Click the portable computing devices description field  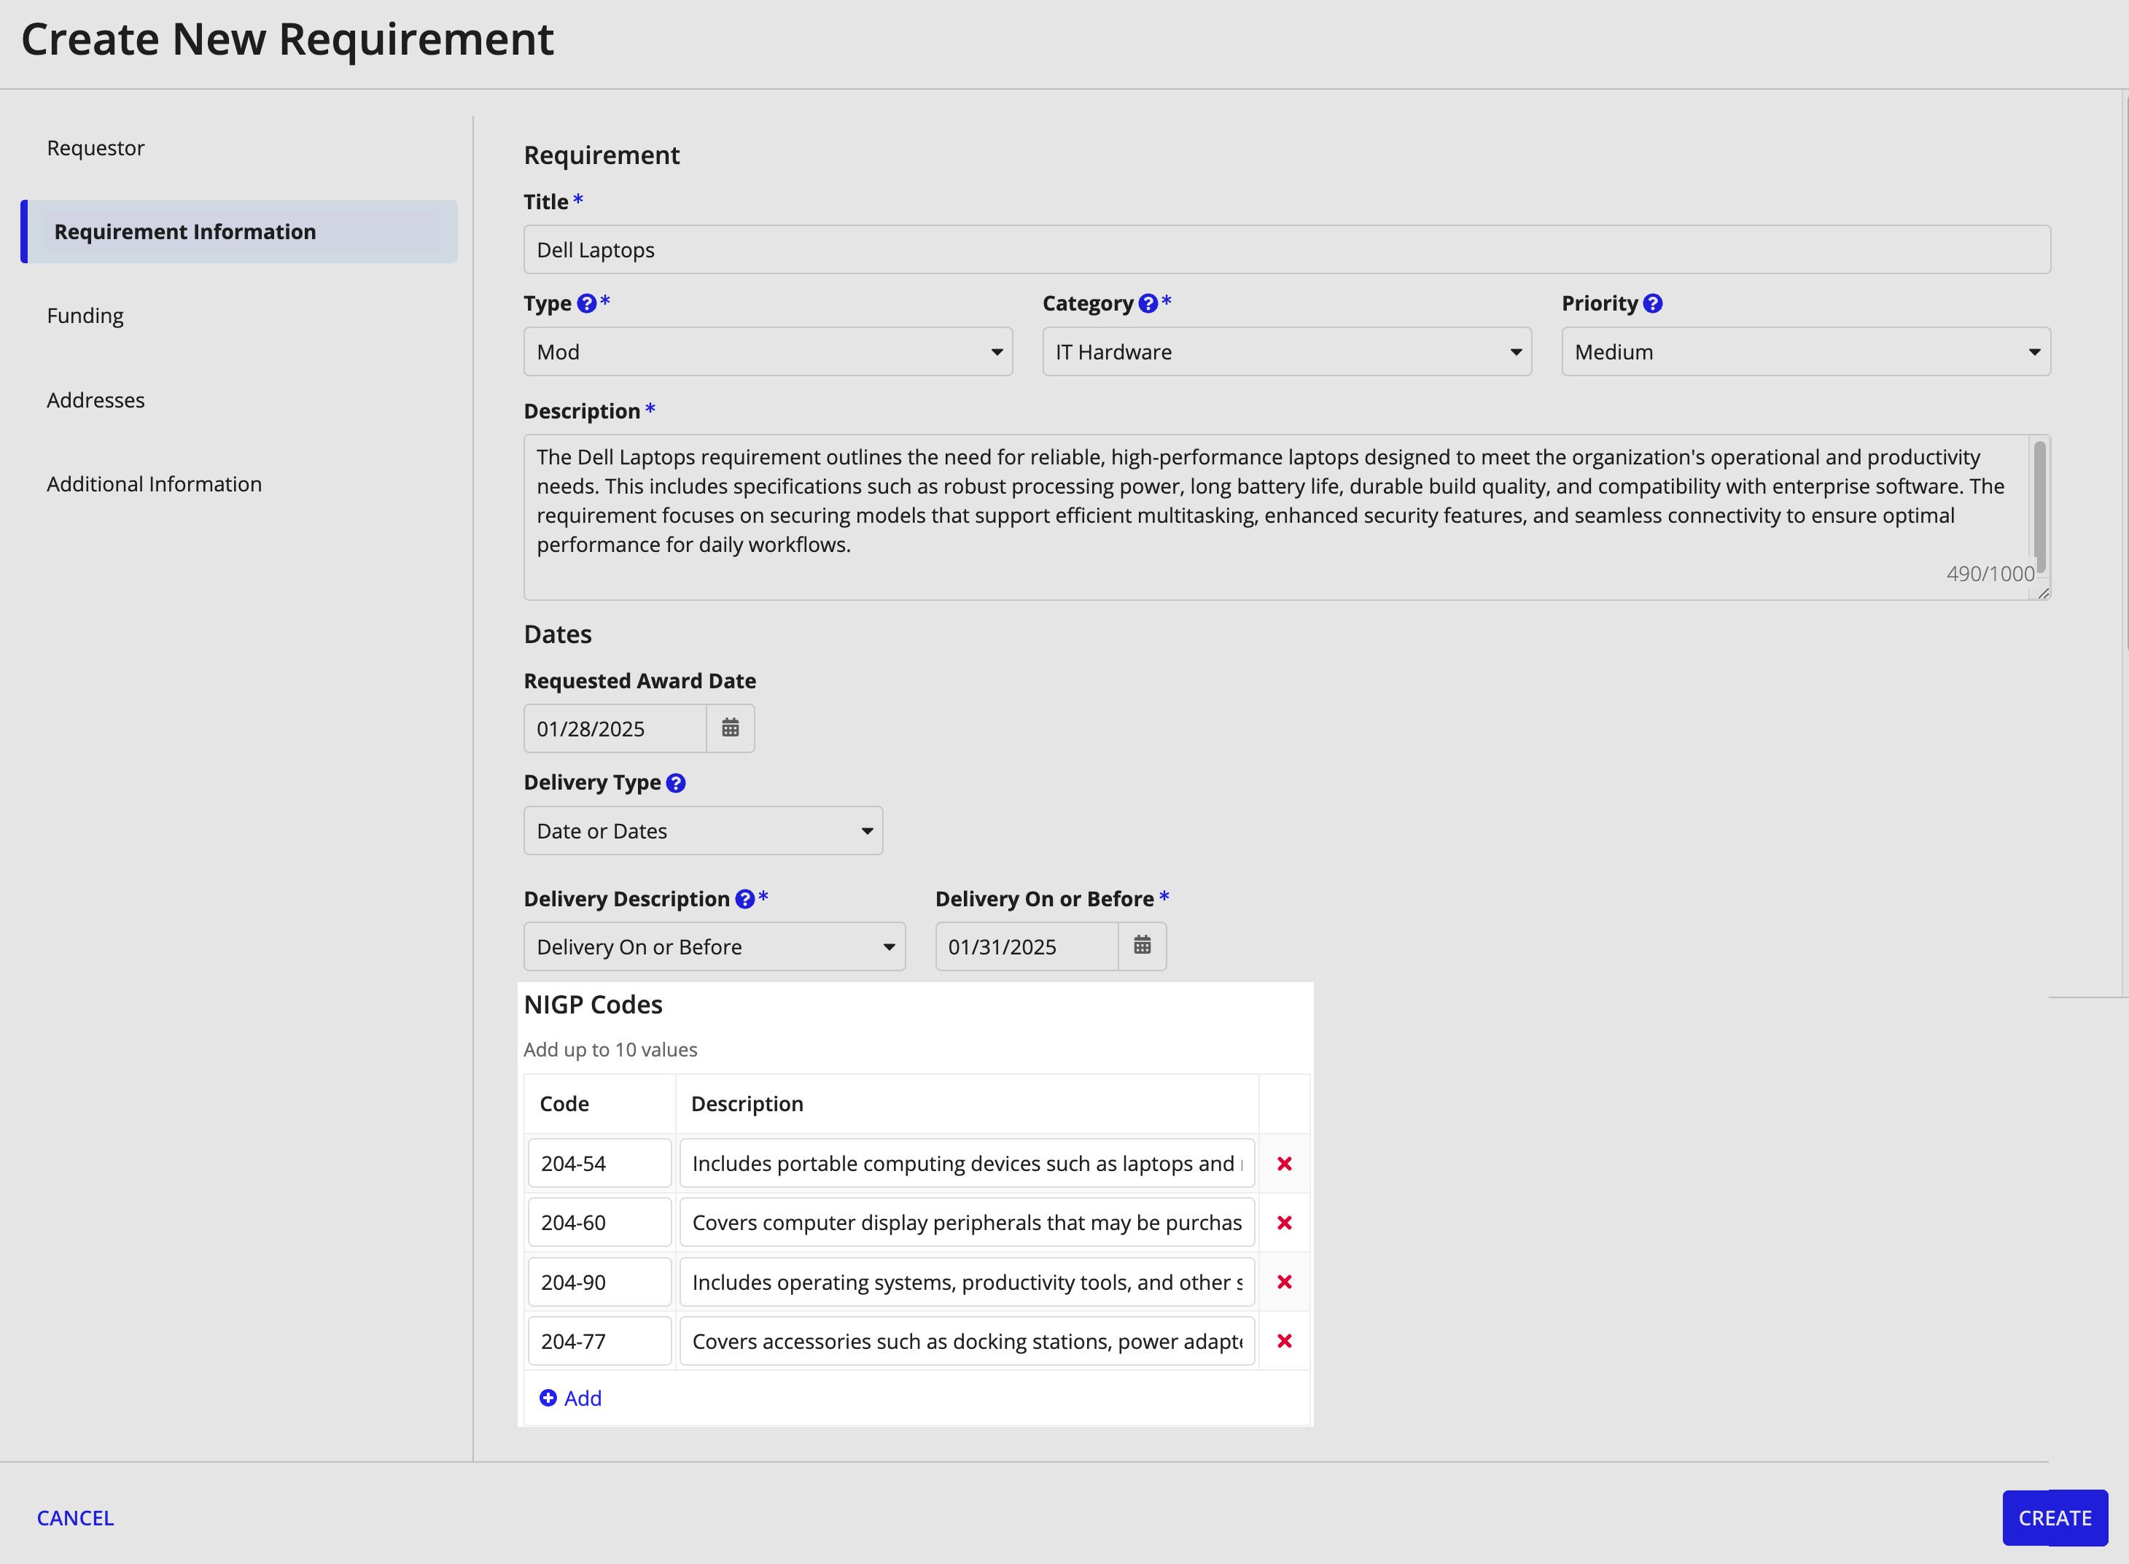[967, 1162]
